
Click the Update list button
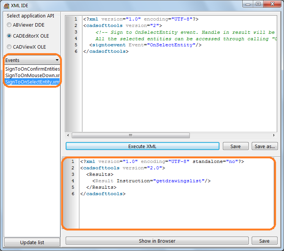pos(32,242)
